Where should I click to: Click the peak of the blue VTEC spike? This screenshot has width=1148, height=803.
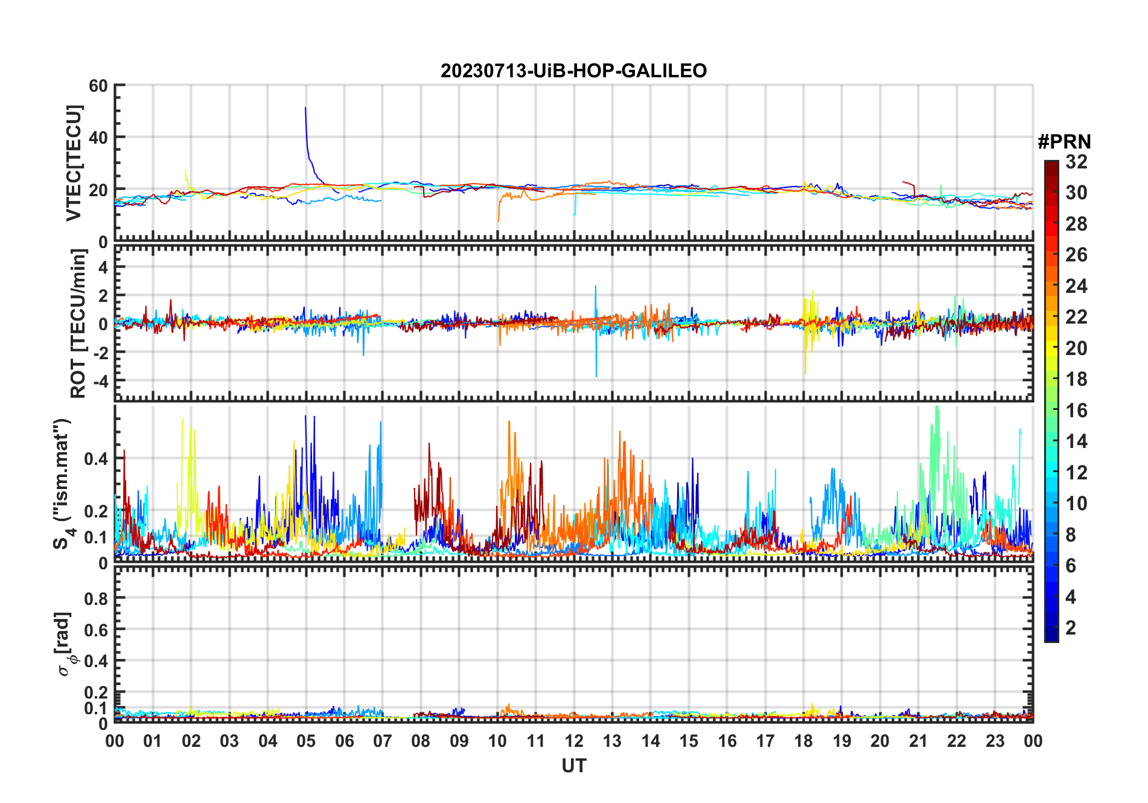coord(305,109)
